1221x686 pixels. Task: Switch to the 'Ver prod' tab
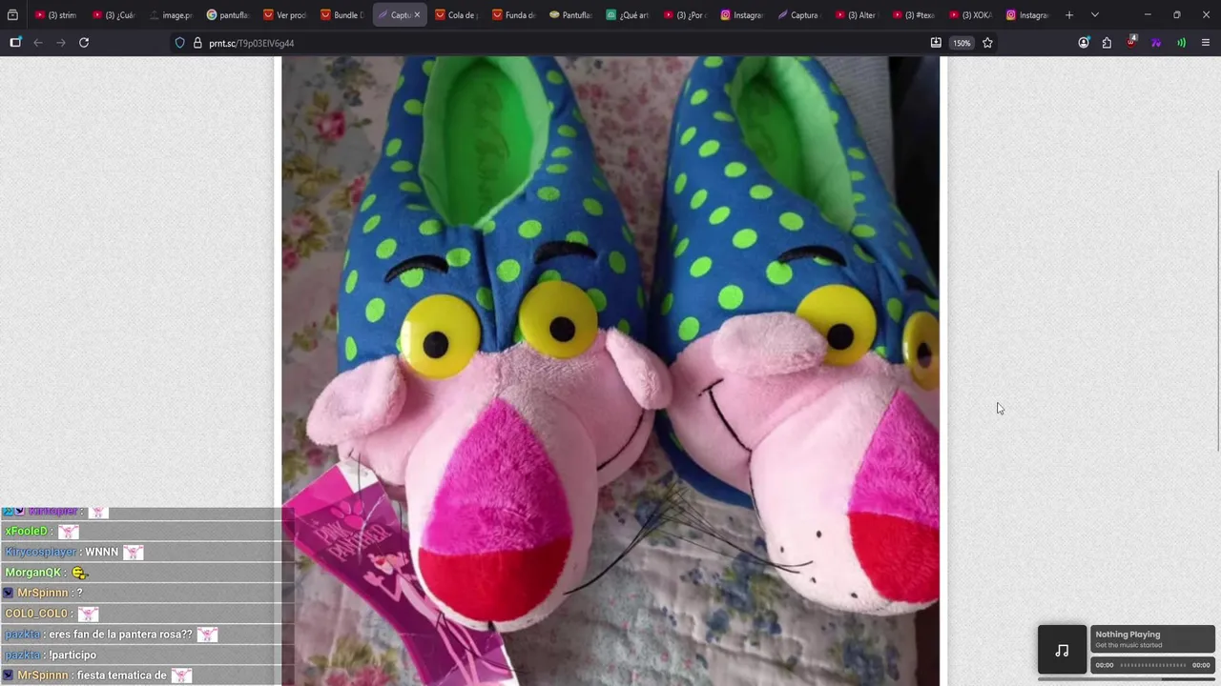click(285, 15)
